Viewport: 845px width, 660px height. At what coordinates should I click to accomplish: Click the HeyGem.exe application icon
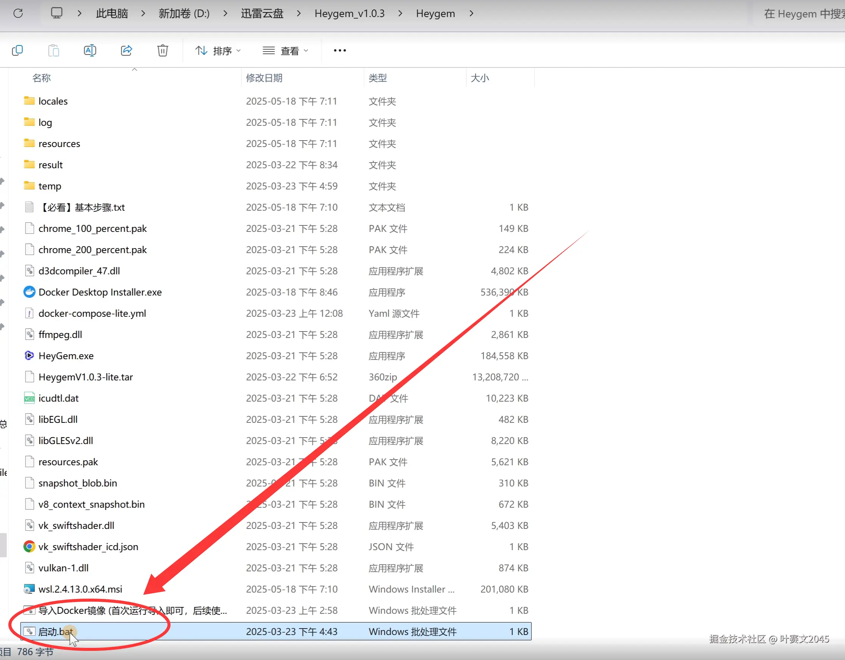tap(30, 355)
